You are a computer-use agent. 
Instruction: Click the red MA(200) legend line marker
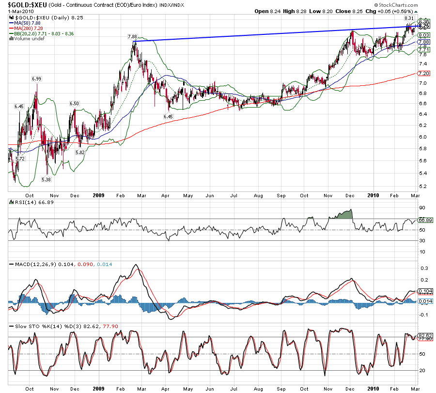[11, 29]
